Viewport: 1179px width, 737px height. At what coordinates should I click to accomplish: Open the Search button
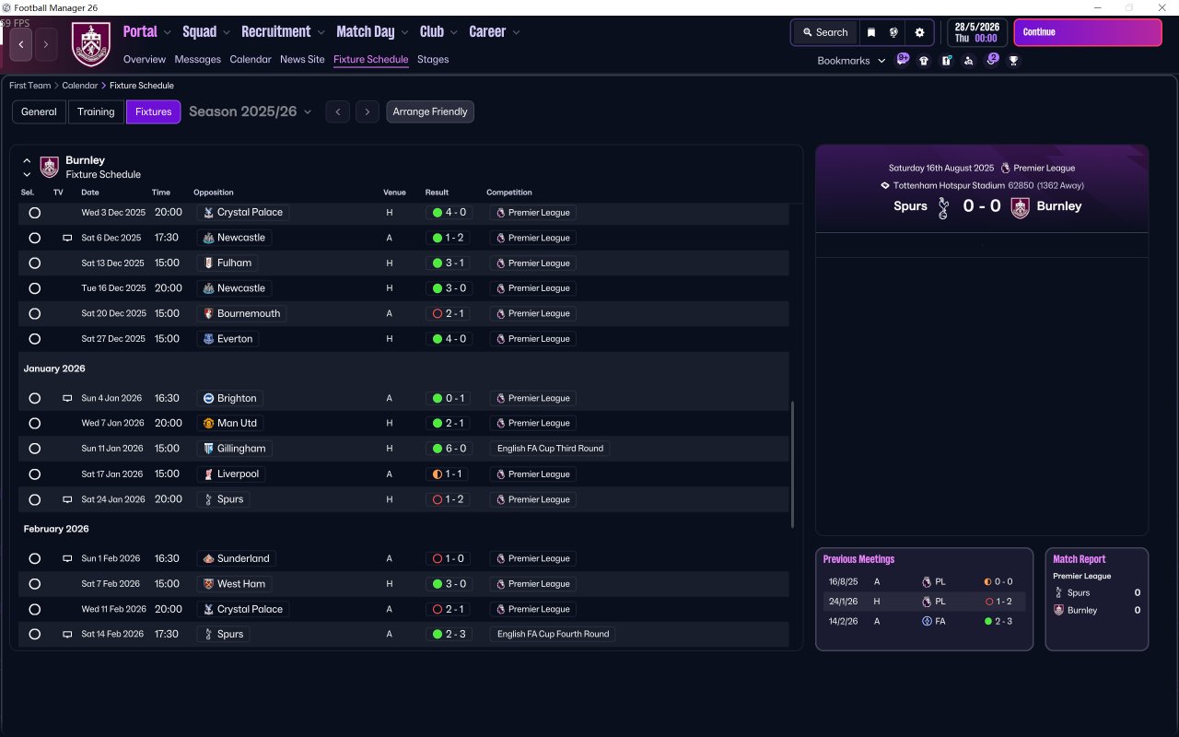click(824, 32)
